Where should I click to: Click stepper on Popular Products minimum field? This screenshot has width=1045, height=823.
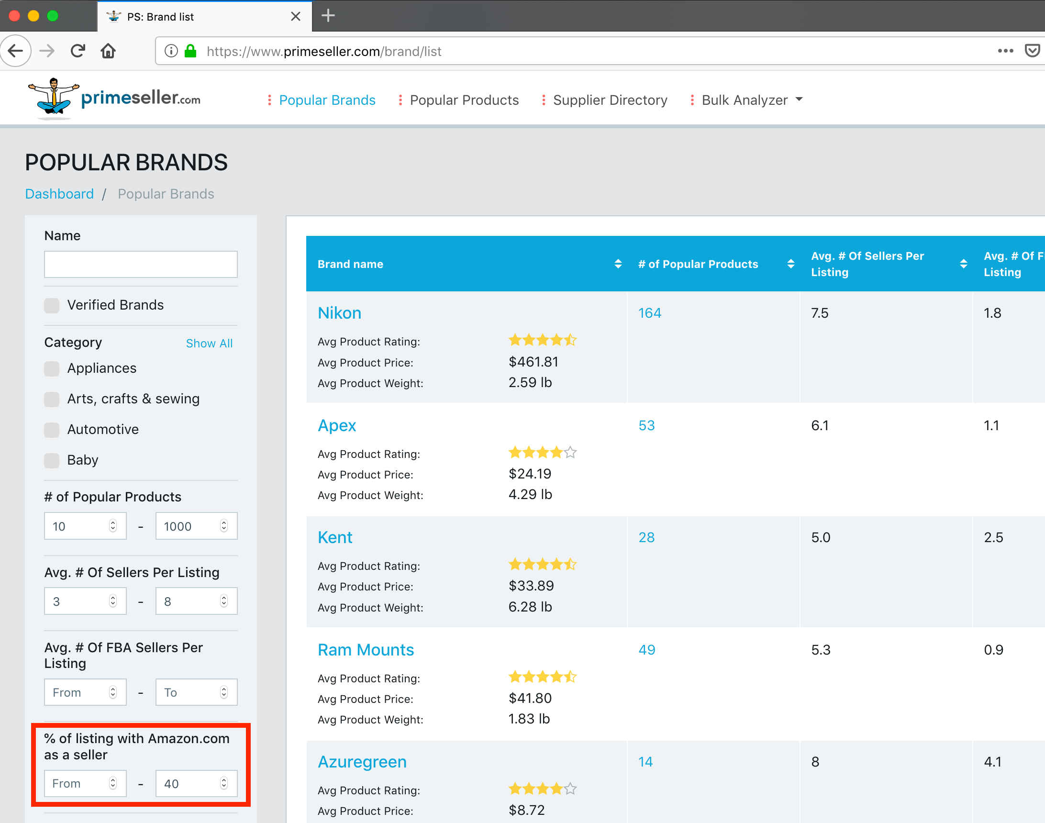tap(113, 526)
